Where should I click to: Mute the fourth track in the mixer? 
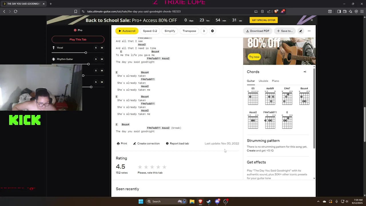click(x=102, y=82)
